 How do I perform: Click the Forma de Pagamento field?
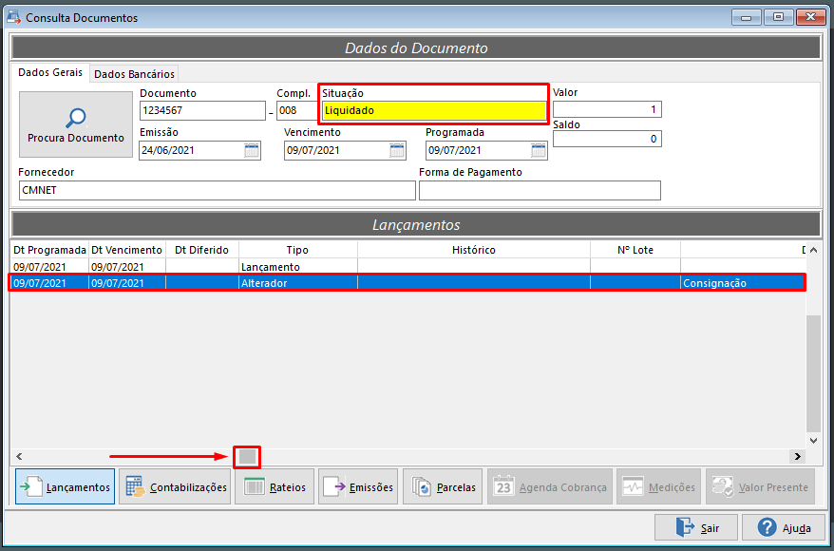point(540,190)
